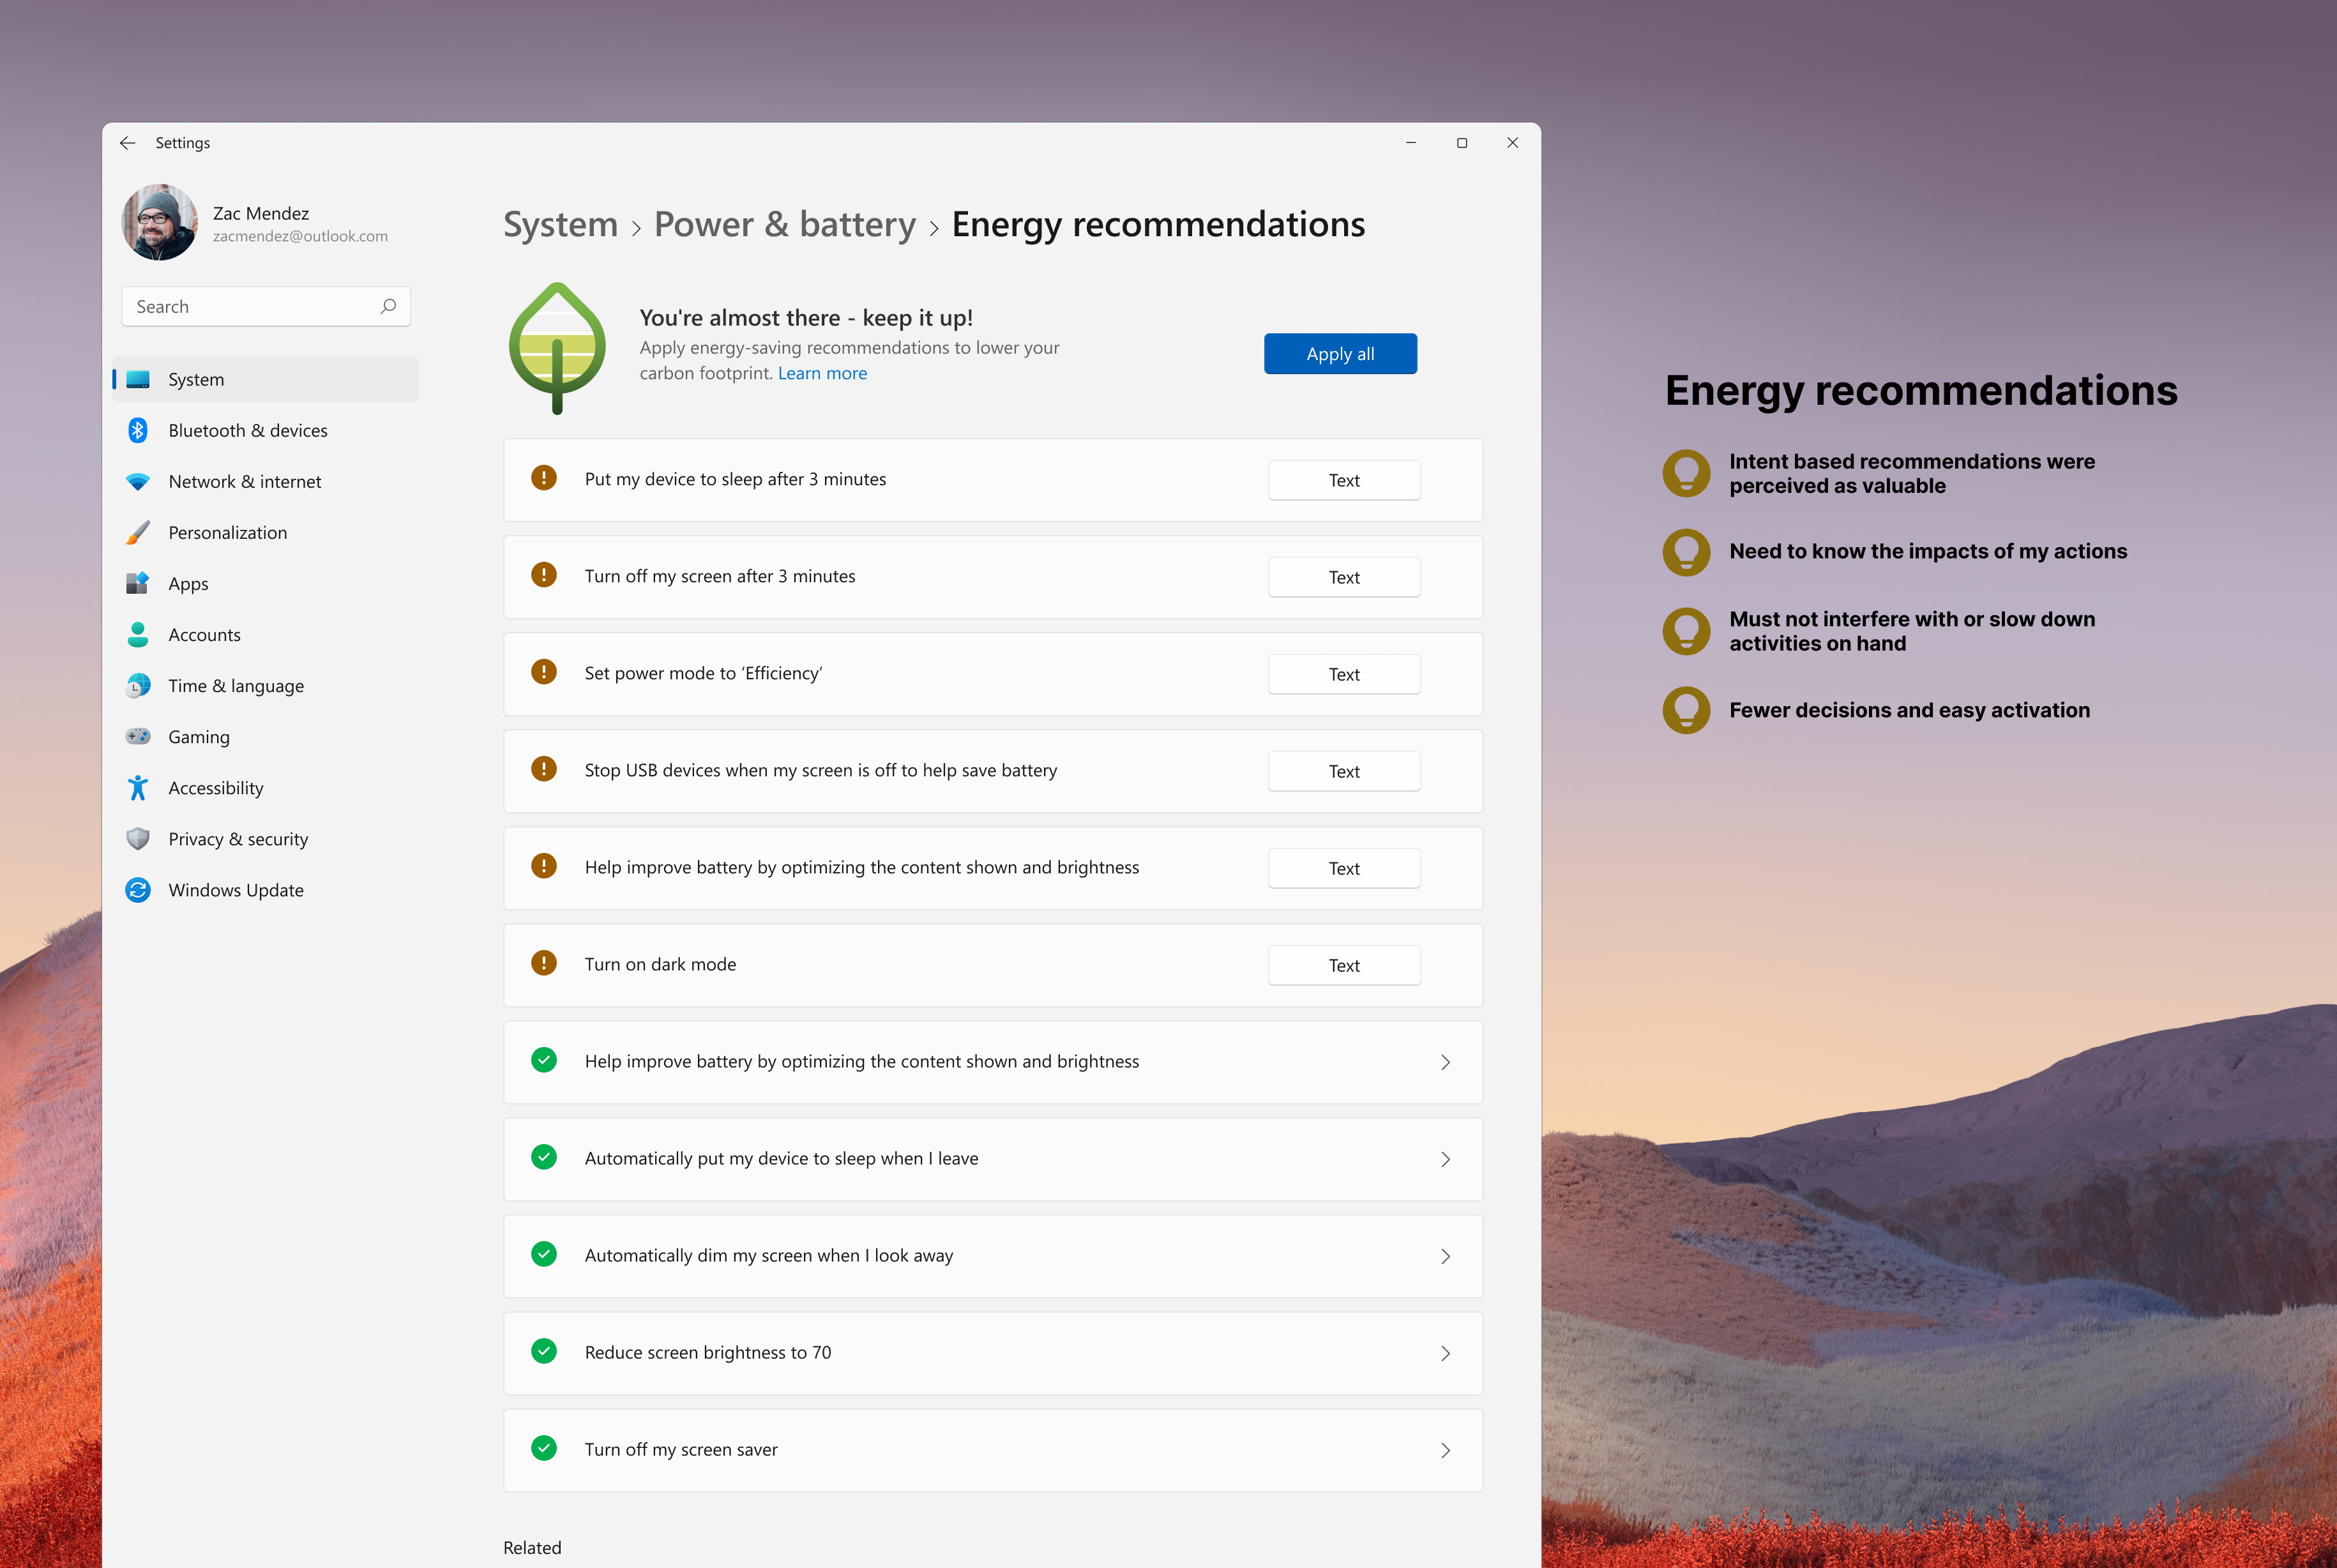
Task: Click the green leaf energy icon
Action: (557, 348)
